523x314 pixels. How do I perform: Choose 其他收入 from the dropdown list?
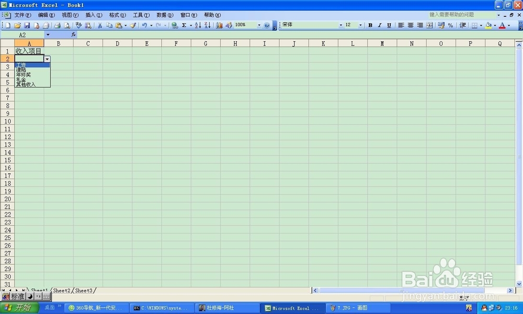[x=32, y=84]
